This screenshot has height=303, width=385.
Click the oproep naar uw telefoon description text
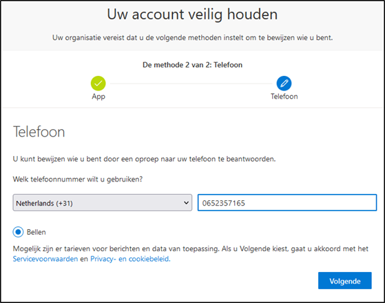pyautogui.click(x=144, y=159)
